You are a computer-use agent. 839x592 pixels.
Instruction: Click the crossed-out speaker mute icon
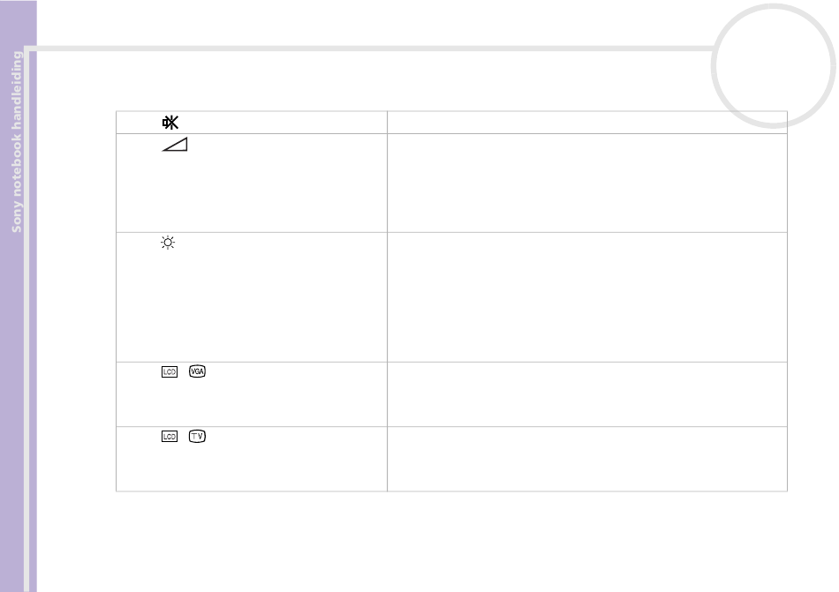pos(170,123)
